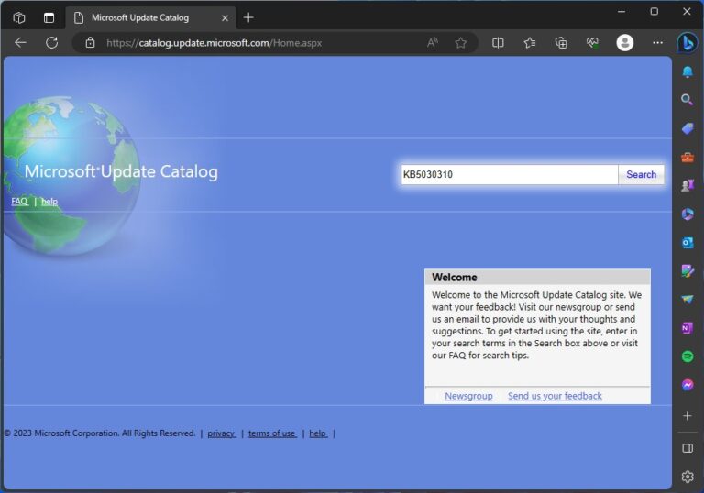Open the sidebar Tools briefcase icon

tap(687, 157)
